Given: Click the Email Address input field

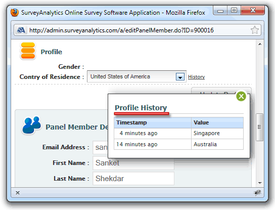Looking at the screenshot, I should [x=100, y=147].
